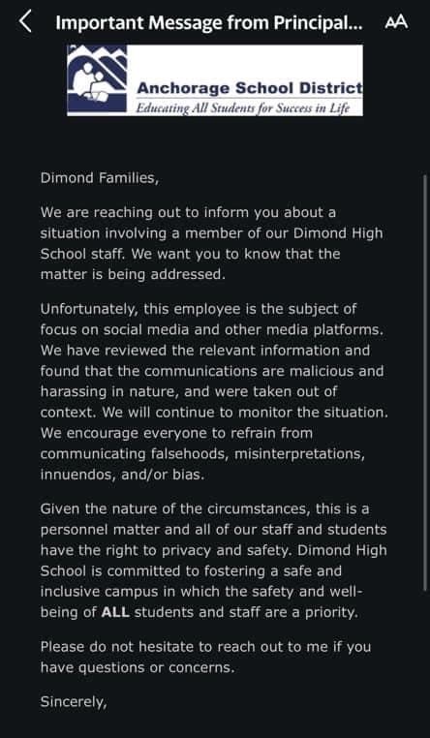Click the 'focus on social media' line
The width and height of the screenshot is (430, 738).
(212, 329)
